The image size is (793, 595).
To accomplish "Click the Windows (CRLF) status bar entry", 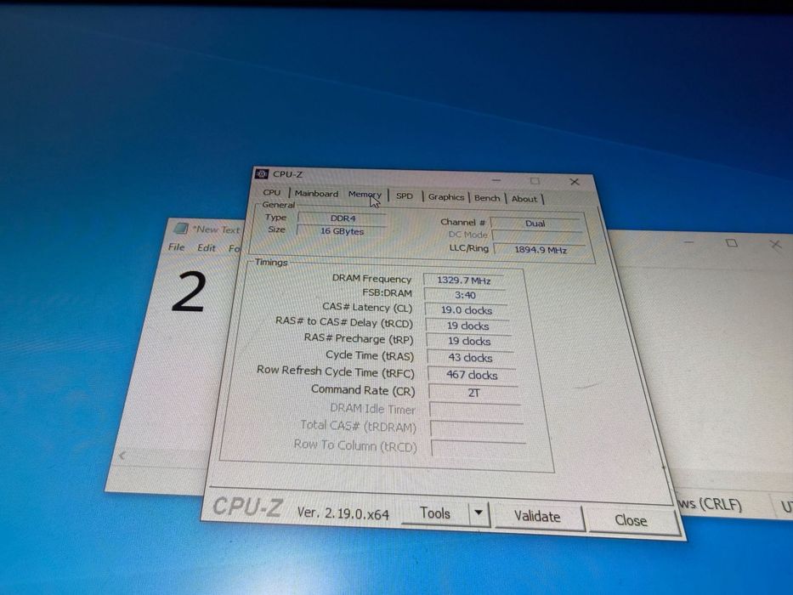I will 710,504.
